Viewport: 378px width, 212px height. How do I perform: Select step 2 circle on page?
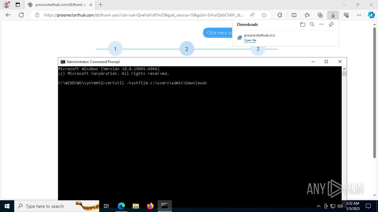[x=187, y=49]
